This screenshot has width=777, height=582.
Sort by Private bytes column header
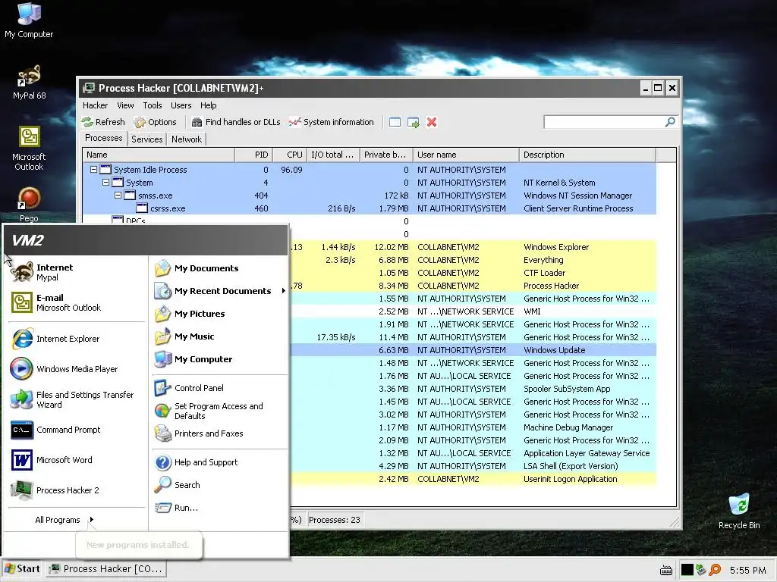[x=386, y=155]
